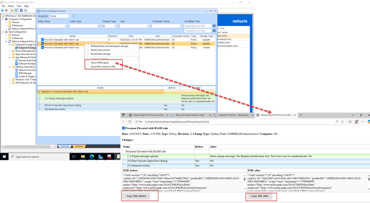Open Microsoft Edge from the taskbar

pos(92,157)
